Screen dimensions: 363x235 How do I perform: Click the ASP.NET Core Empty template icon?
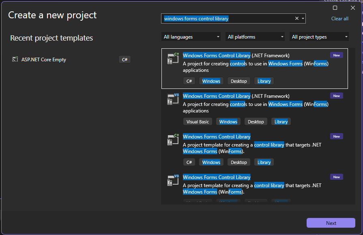coord(15,59)
